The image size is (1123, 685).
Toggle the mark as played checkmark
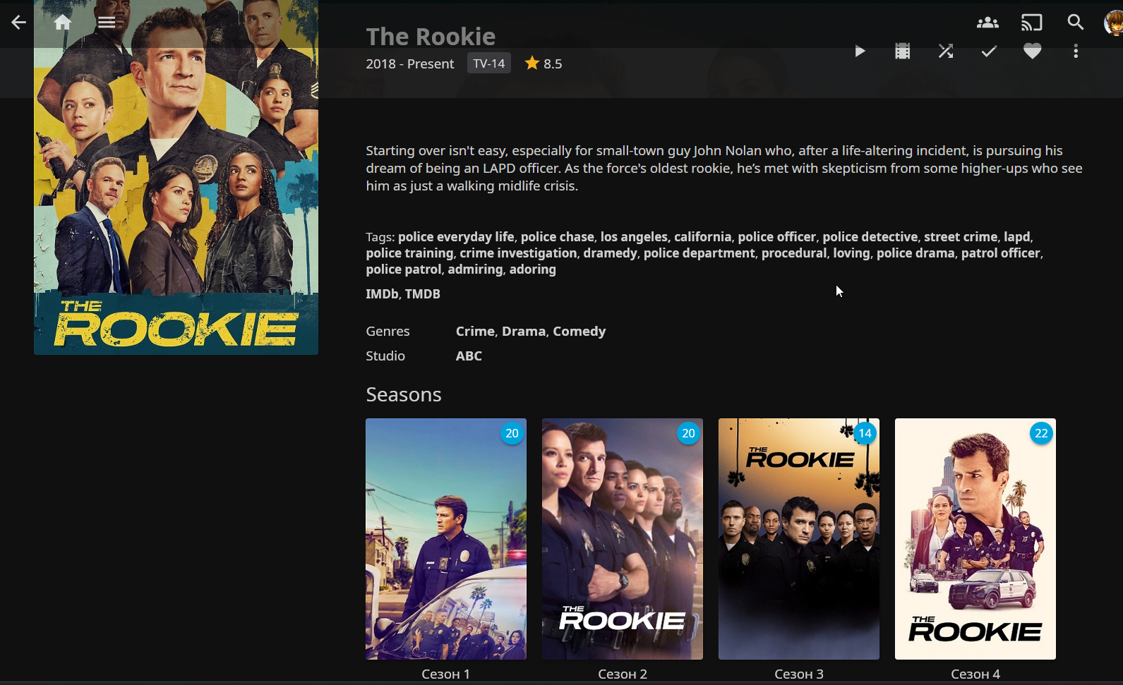click(989, 51)
